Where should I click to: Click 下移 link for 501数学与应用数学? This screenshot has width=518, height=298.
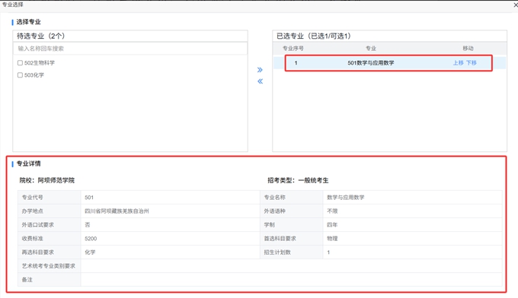click(x=471, y=62)
